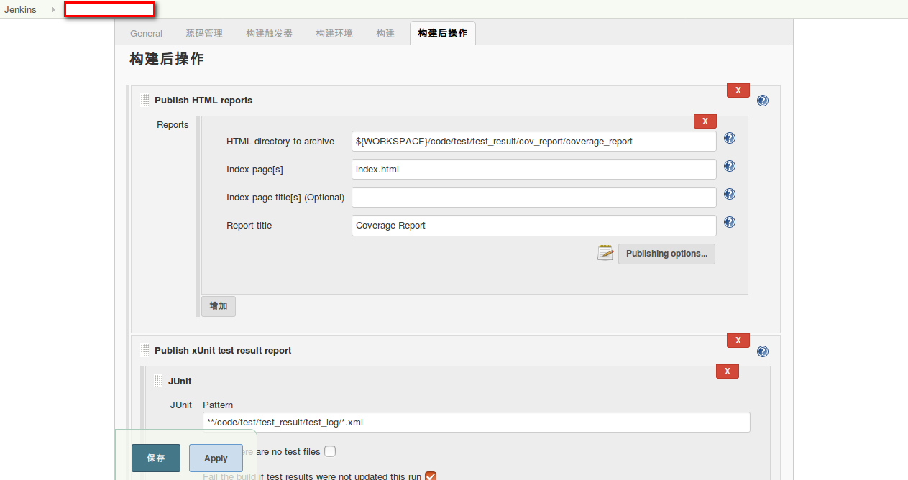This screenshot has width=908, height=480.
Task: Show help for Index page[s] field
Action: [x=729, y=167]
